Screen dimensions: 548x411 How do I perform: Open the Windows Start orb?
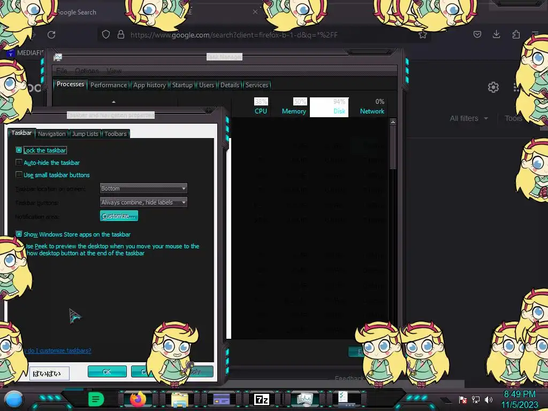13,399
